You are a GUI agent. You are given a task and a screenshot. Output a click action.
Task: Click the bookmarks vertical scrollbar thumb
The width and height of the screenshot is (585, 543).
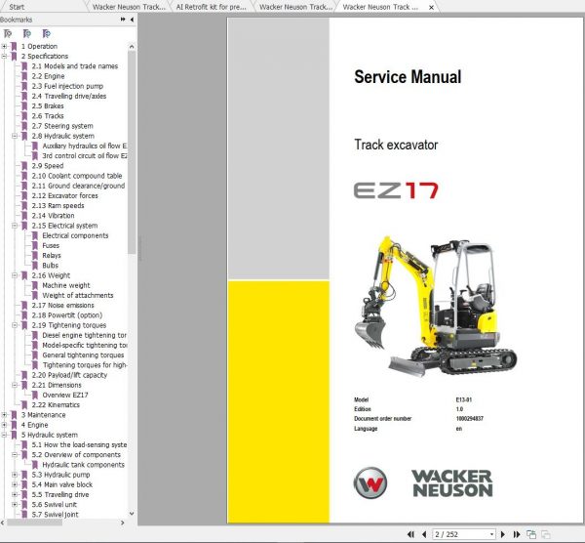(132, 152)
